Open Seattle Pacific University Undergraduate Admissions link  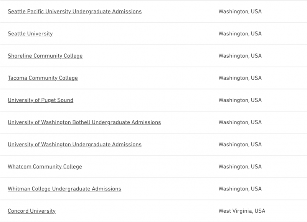coord(74,12)
